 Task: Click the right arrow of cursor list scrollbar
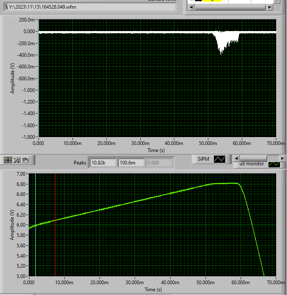click(x=270, y=7)
